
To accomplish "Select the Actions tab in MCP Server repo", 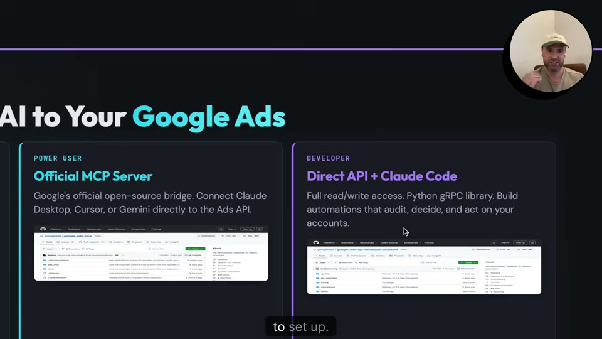I will click(x=117, y=242).
